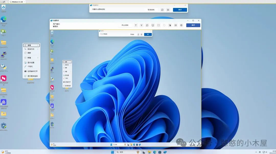
Task: Click the select monitor icon in Quick Assist toolbar
Action: tap(153, 25)
